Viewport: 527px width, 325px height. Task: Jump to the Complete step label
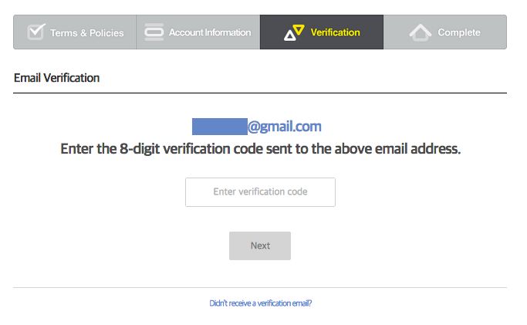(459, 32)
